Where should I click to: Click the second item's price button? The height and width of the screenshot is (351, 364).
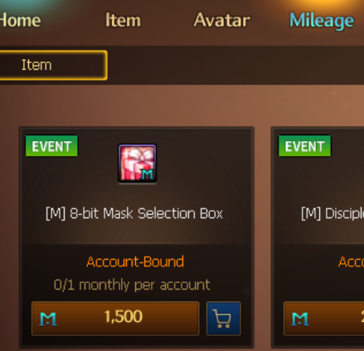pyautogui.click(x=324, y=319)
